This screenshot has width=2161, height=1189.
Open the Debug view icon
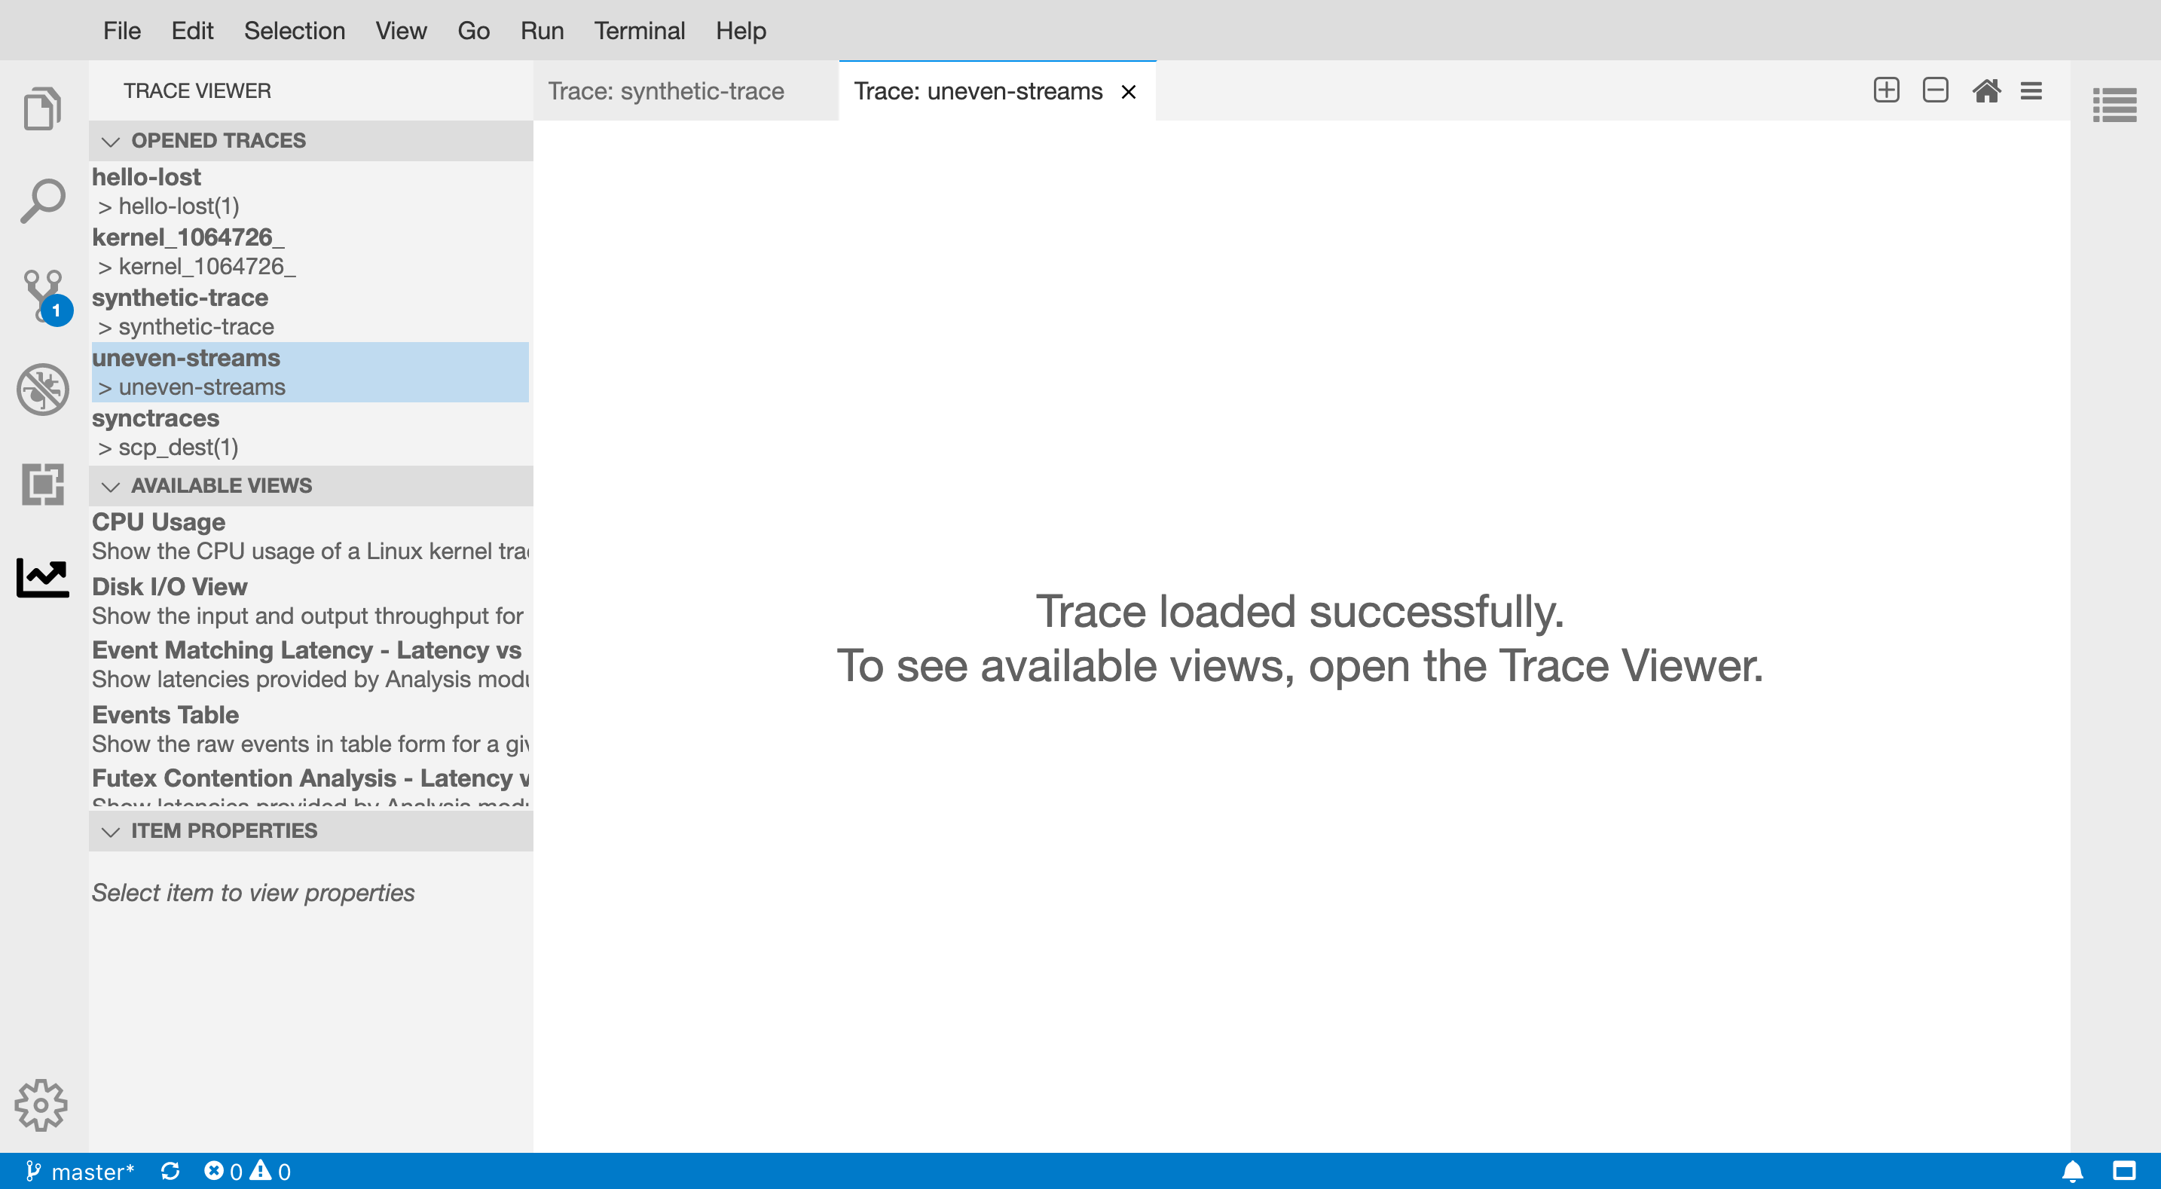tap(42, 390)
